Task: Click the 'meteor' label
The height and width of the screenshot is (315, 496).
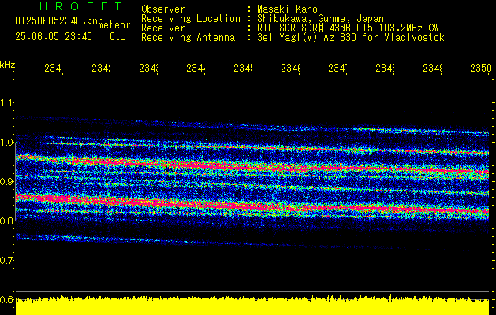Action: (x=114, y=25)
